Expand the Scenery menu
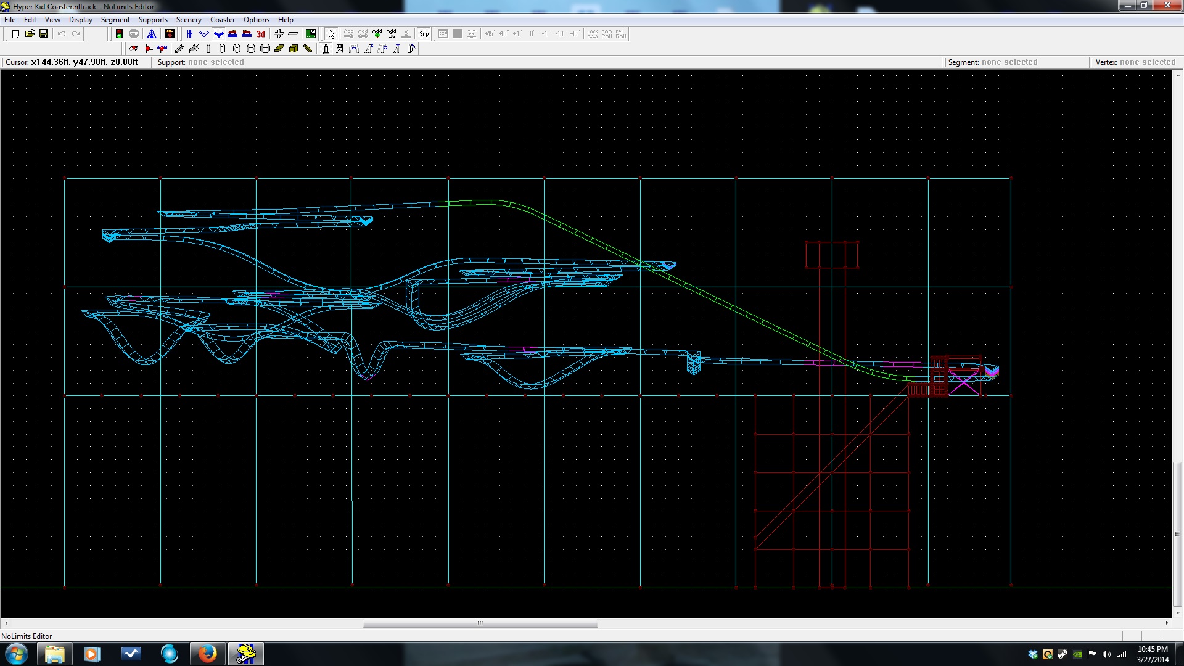Image resolution: width=1184 pixels, height=666 pixels. click(189, 20)
